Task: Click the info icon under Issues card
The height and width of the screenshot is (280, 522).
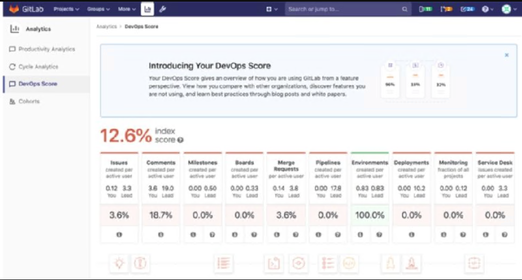Action: coord(119,235)
